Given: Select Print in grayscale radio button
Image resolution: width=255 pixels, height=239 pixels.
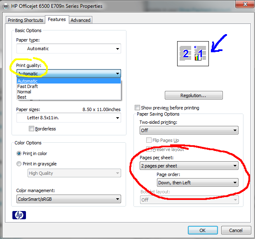Looking at the screenshot, I should [x=19, y=164].
